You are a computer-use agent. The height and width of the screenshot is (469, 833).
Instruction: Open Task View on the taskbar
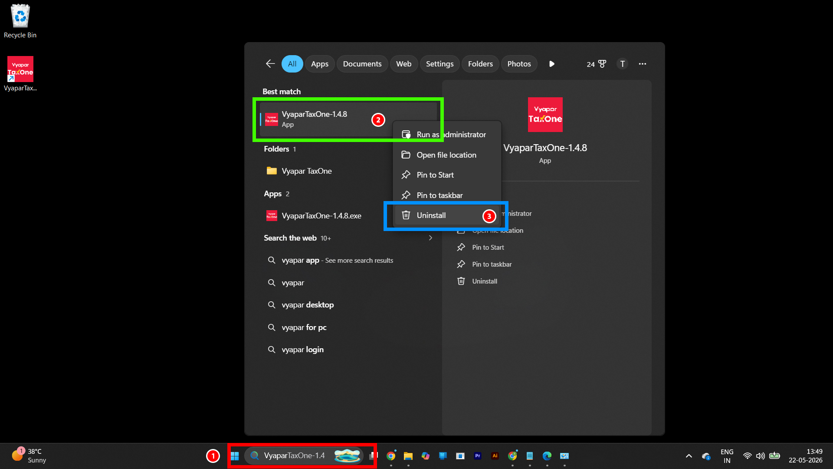click(373, 456)
